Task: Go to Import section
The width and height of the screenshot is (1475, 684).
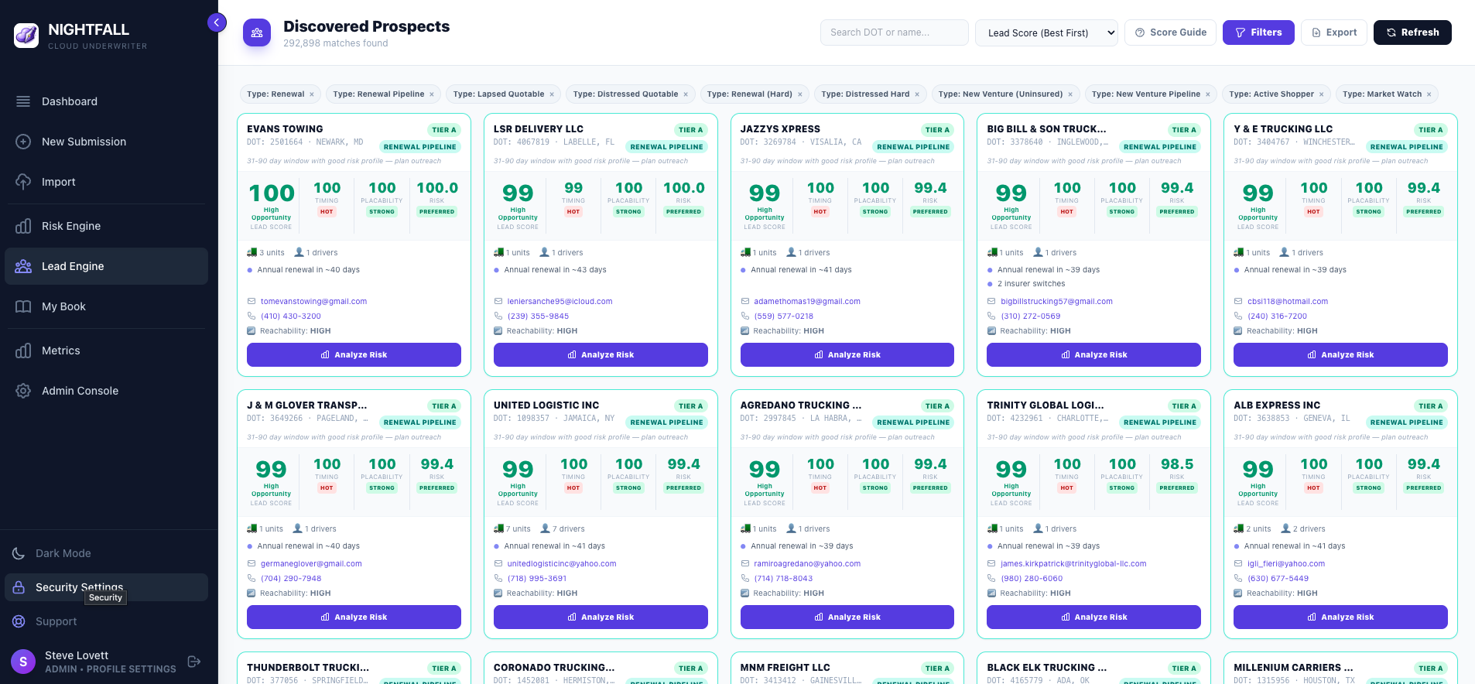Action: point(106,182)
